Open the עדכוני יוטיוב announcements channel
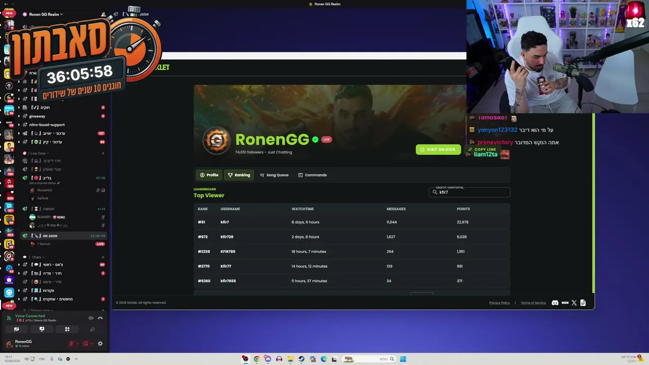 63,133
